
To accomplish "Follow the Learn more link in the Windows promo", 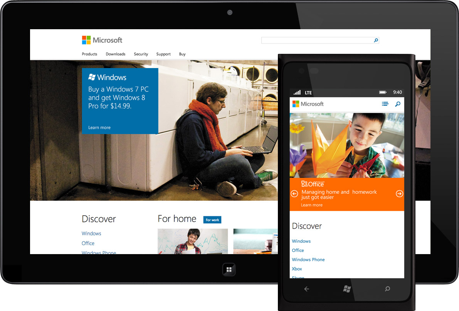I will click(99, 128).
